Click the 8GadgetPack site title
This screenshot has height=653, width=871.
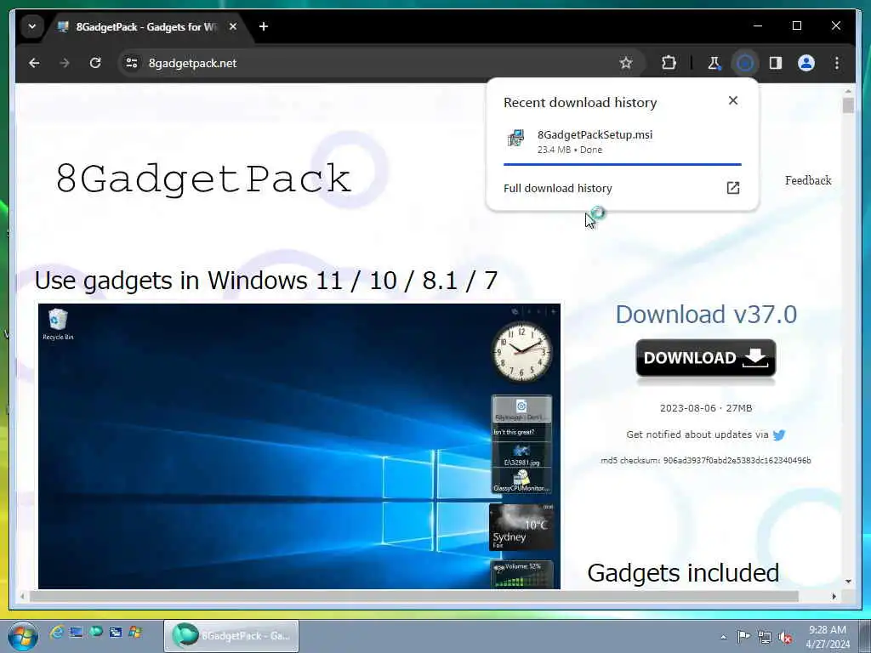tap(203, 179)
